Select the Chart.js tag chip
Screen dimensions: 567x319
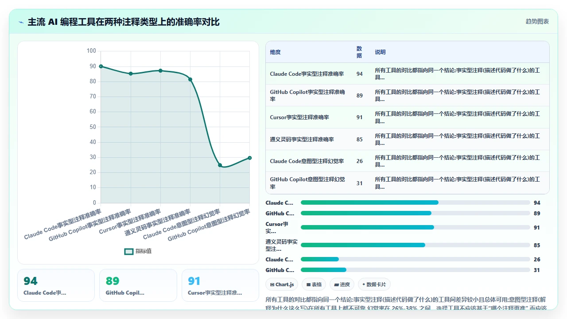point(282,284)
